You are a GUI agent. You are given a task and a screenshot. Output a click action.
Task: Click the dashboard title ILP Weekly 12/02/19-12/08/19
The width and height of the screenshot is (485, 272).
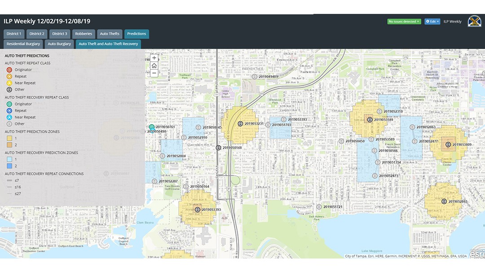tap(47, 22)
